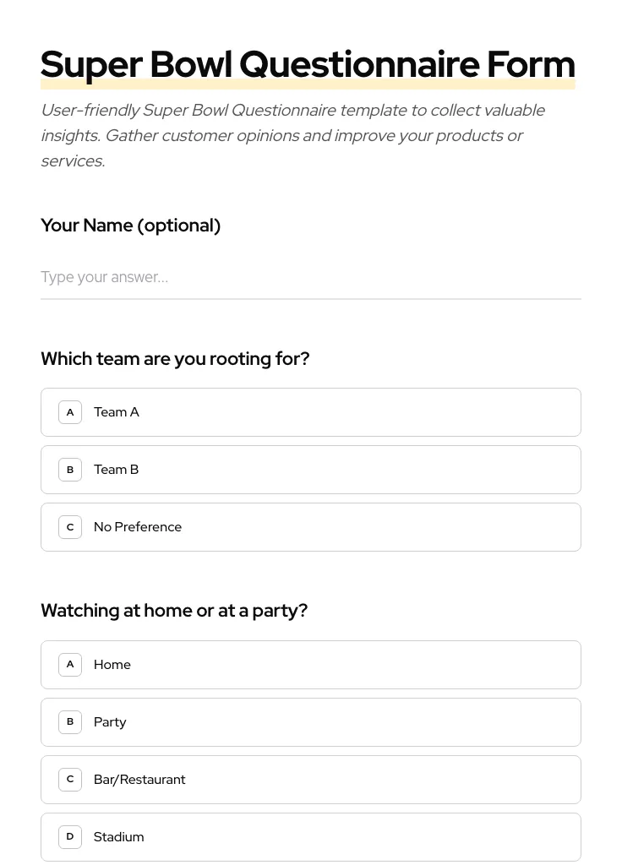Image resolution: width=622 pixels, height=865 pixels.
Task: Click the letter C badge for Bar/Restaurant
Action: point(70,779)
